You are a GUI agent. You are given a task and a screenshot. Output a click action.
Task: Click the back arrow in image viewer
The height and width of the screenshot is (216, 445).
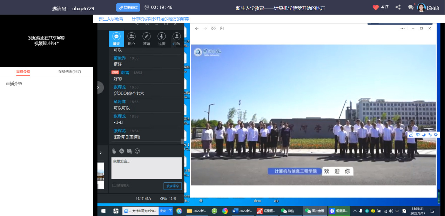pos(197,28)
